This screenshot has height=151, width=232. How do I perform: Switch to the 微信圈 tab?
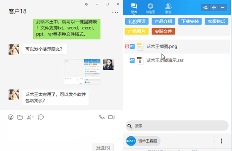[150, 9]
